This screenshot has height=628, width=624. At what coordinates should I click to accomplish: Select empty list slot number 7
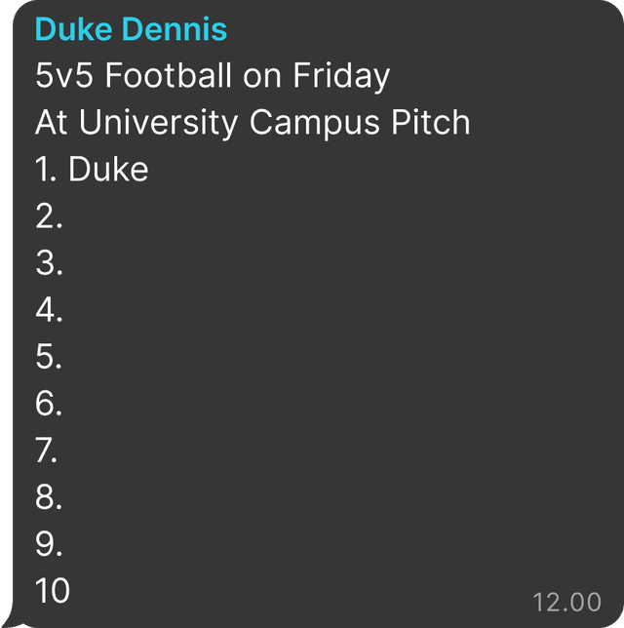click(x=47, y=451)
